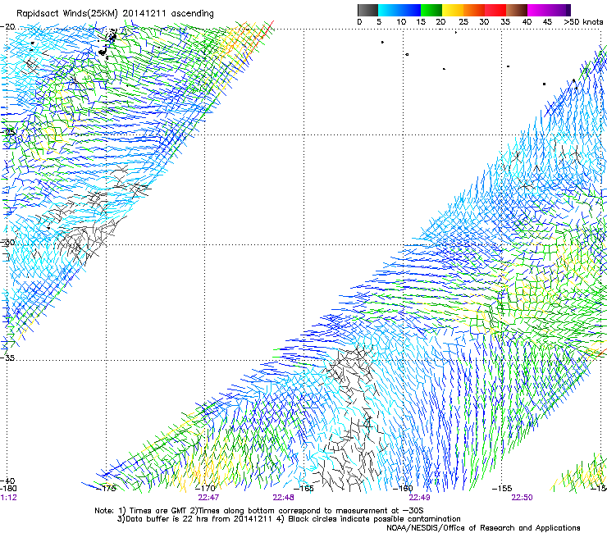Click the legend tick label '40'
This screenshot has width=607, height=533.
[527, 22]
